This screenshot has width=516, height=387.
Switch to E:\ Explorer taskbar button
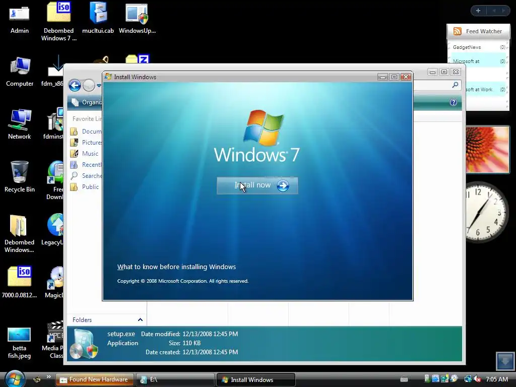coord(175,379)
